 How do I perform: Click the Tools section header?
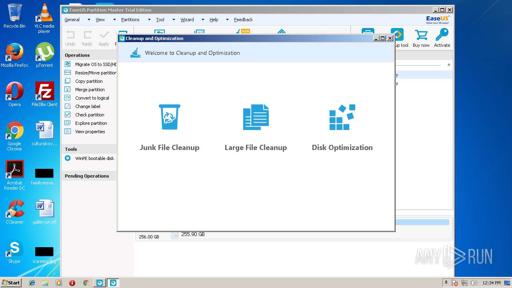89,149
